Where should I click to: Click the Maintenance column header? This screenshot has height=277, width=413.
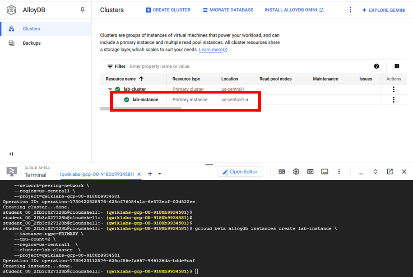click(x=325, y=79)
